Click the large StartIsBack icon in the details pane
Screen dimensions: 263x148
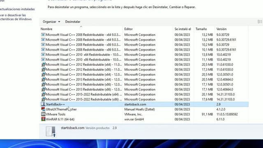(51, 132)
